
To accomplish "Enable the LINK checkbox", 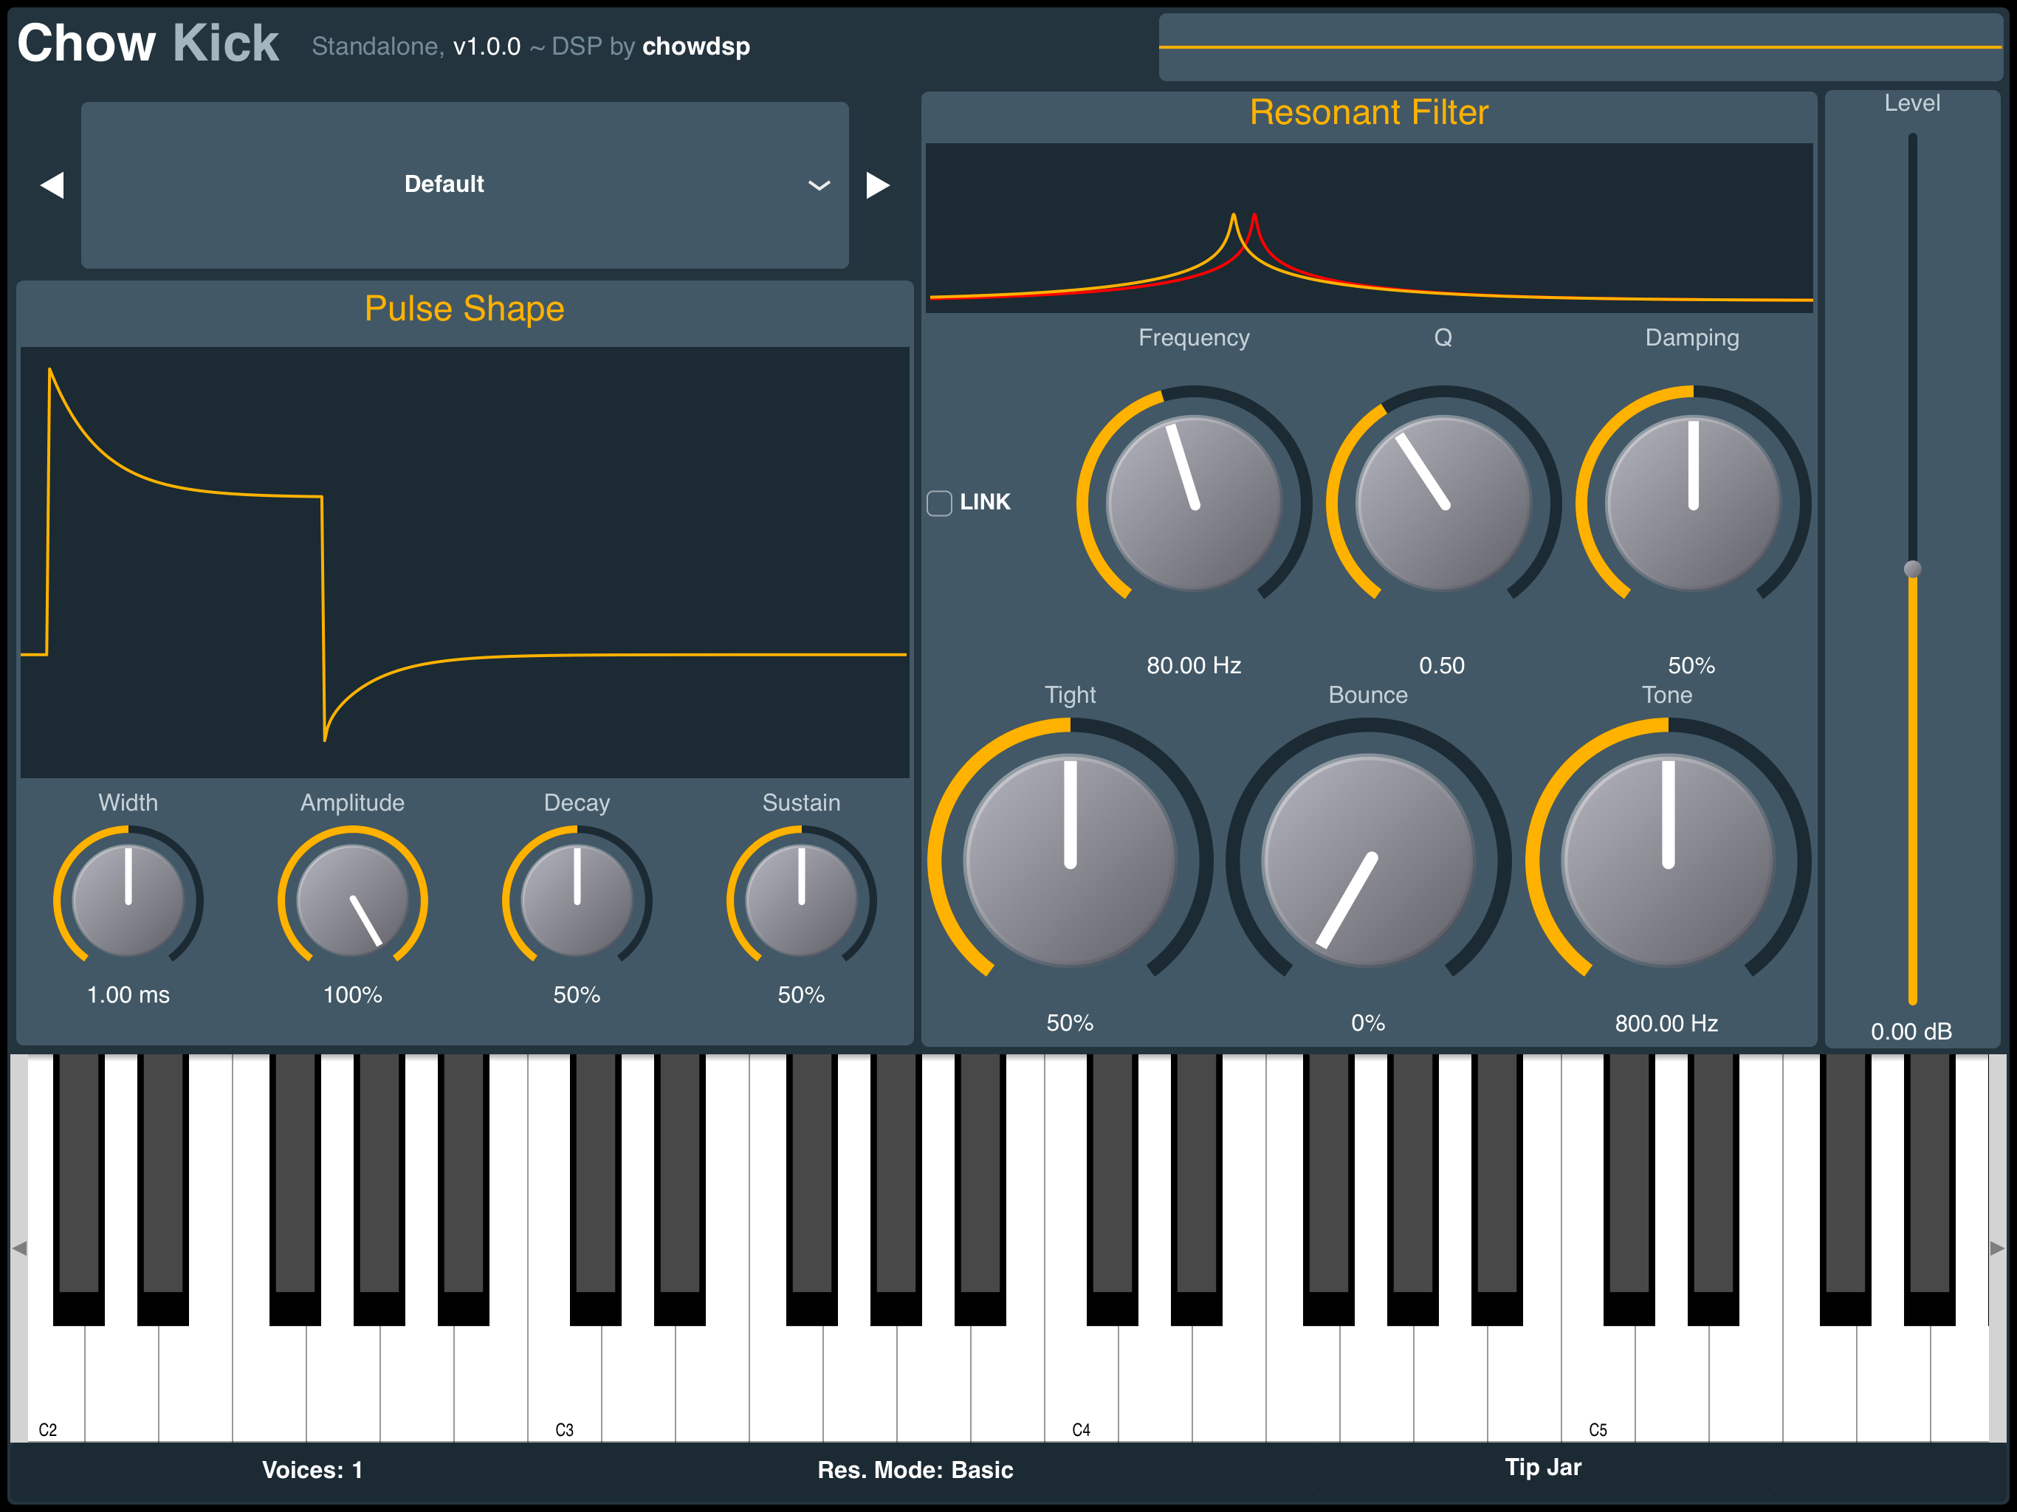I will pos(939,503).
